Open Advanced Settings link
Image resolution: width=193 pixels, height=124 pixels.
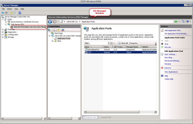[173, 61]
